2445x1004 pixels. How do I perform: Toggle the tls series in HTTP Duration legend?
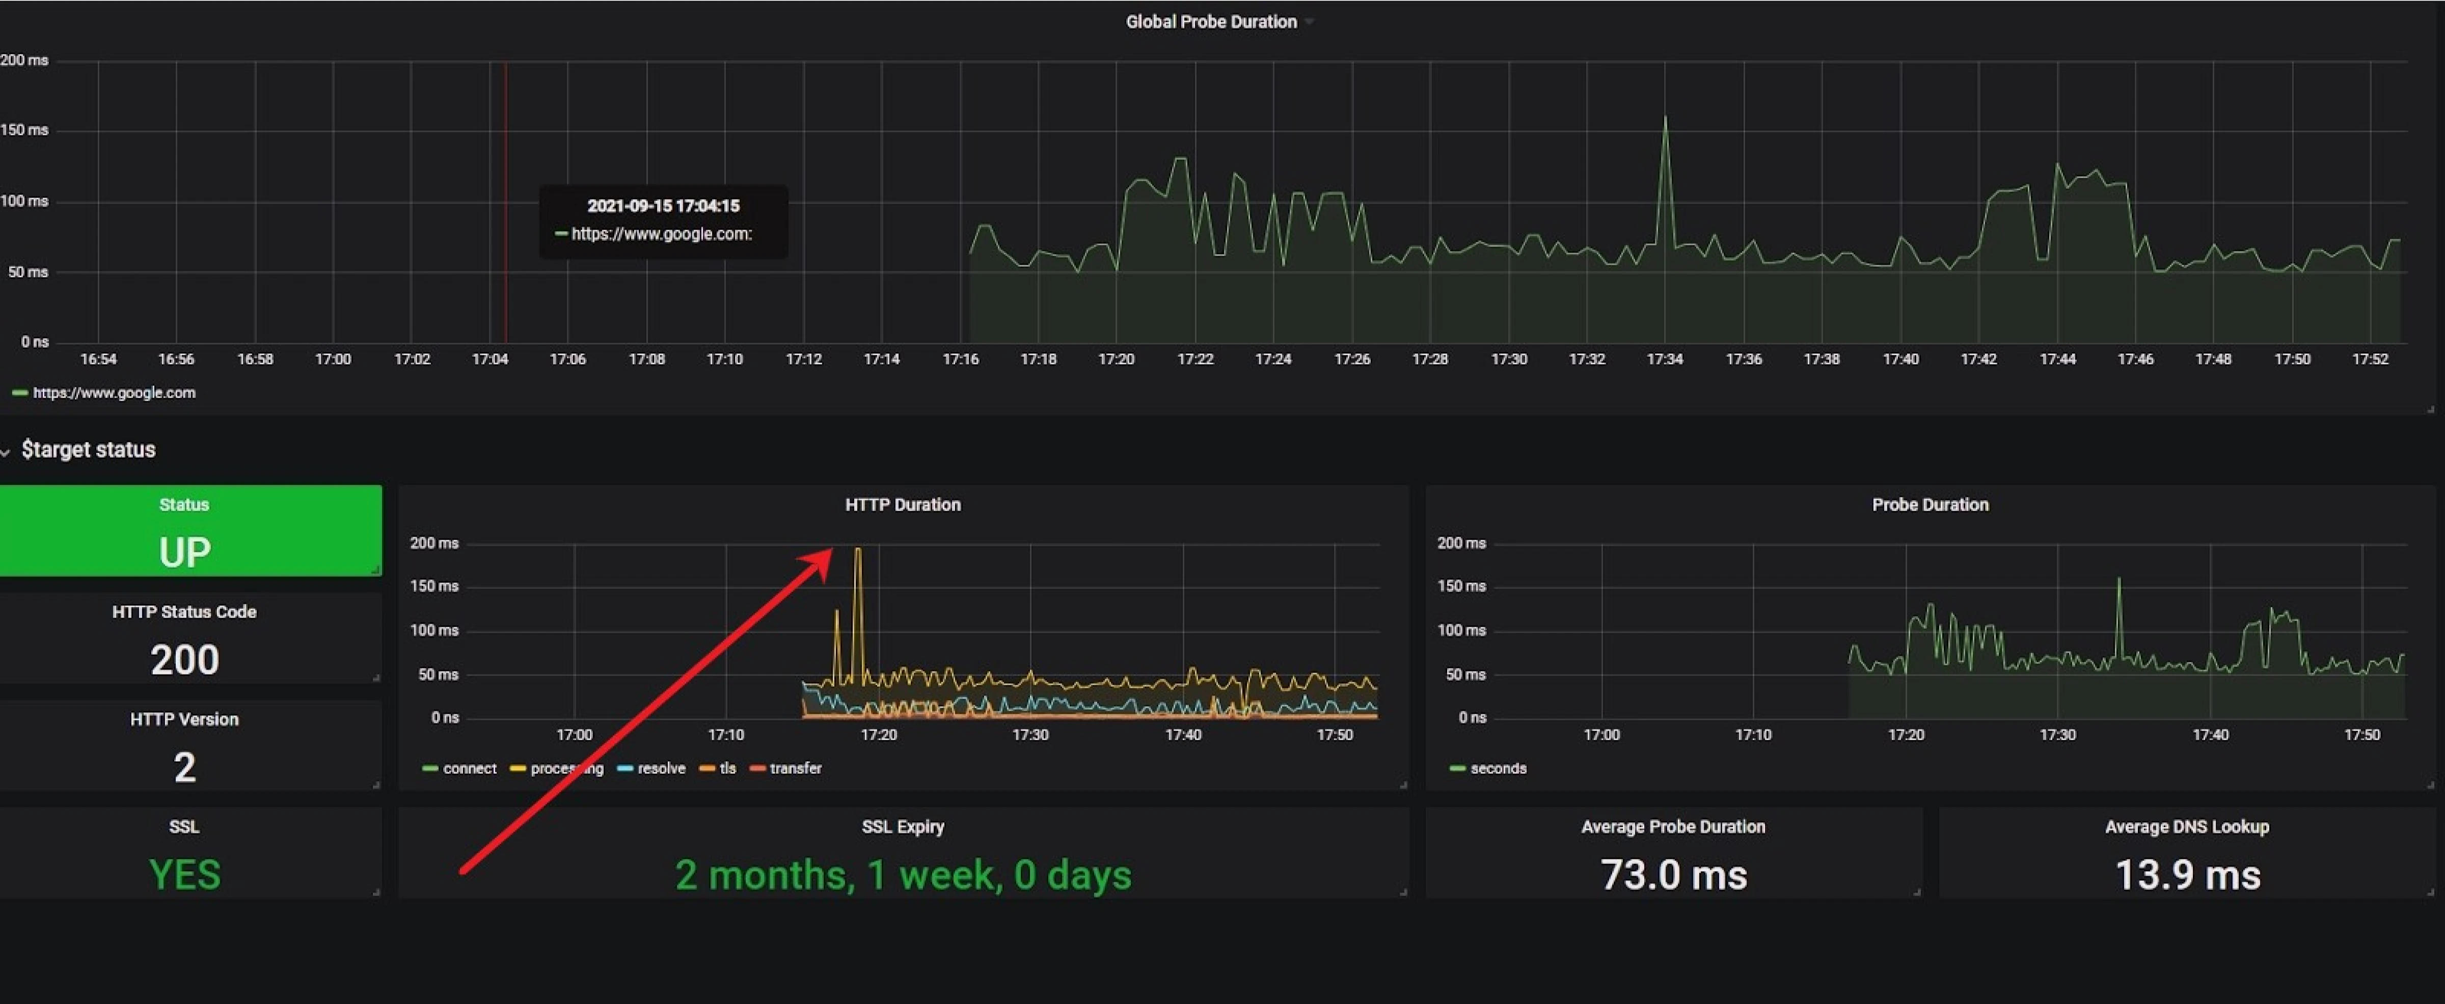pyautogui.click(x=728, y=769)
